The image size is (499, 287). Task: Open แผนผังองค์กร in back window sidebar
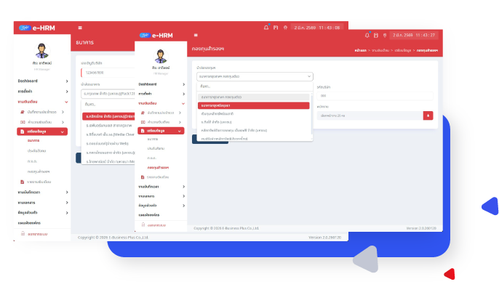[29, 223]
